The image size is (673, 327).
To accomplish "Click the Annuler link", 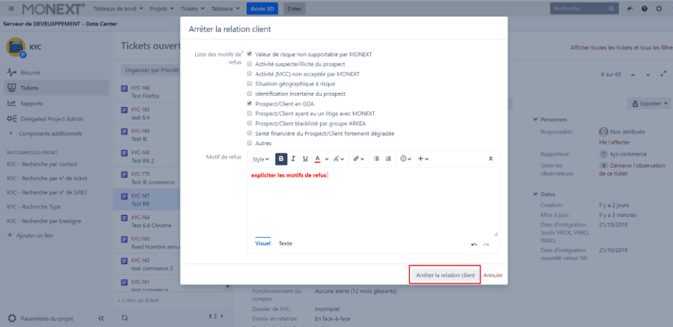I will pyautogui.click(x=493, y=275).
